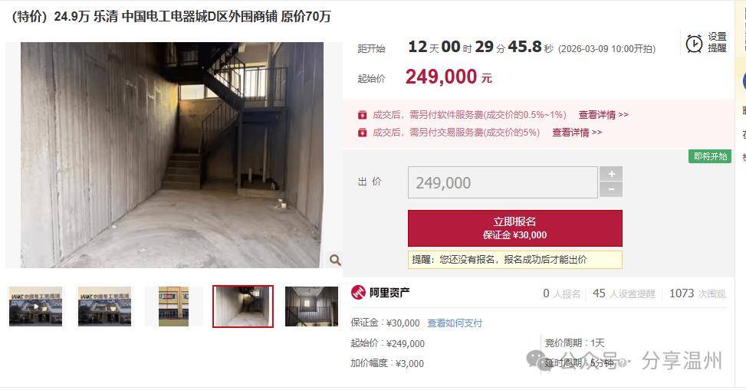Play the video thumbnail of 电器城
Image resolution: width=746 pixels, height=390 pixels.
click(36, 306)
